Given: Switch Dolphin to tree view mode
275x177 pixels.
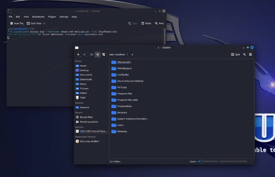Looking at the screenshot, I should pos(104,55).
